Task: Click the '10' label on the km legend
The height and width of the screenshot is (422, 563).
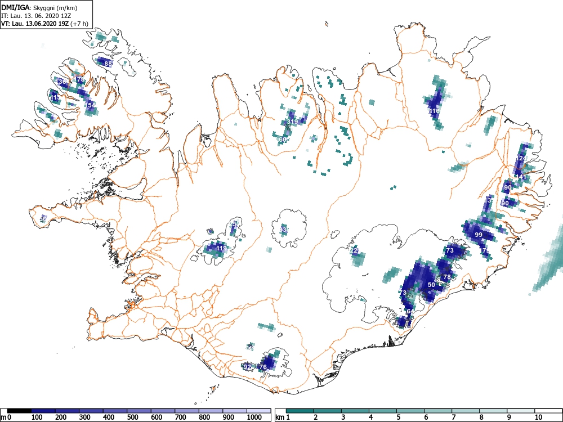Action: click(538, 417)
